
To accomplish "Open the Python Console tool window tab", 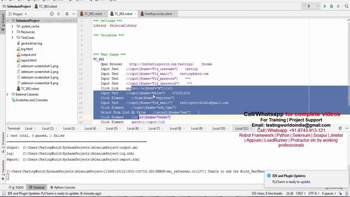I will click(63, 187).
